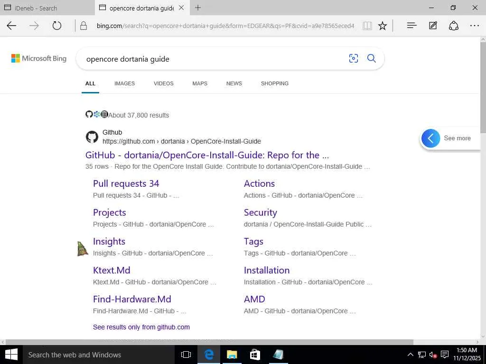Switch to NEWS search tab

coord(234,83)
